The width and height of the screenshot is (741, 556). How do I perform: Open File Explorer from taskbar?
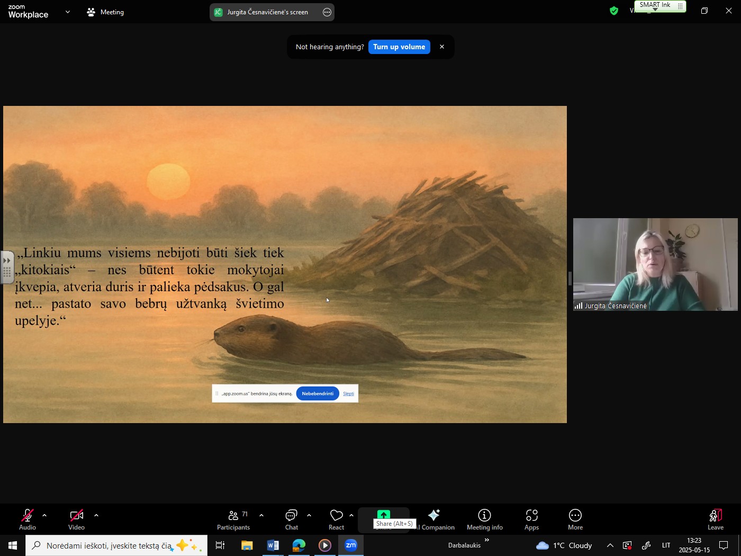tap(247, 545)
